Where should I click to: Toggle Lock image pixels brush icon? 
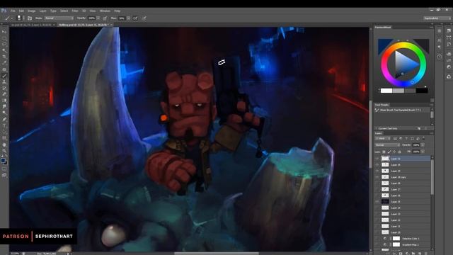[x=389, y=152]
